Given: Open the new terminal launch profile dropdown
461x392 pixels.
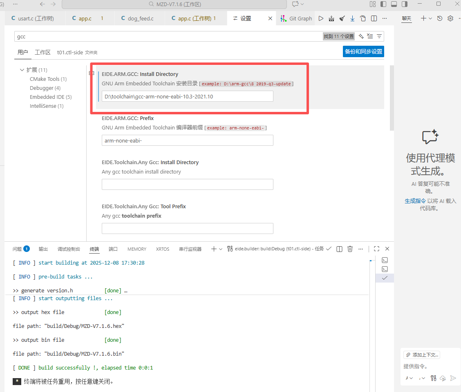Looking at the screenshot, I should (221, 249).
